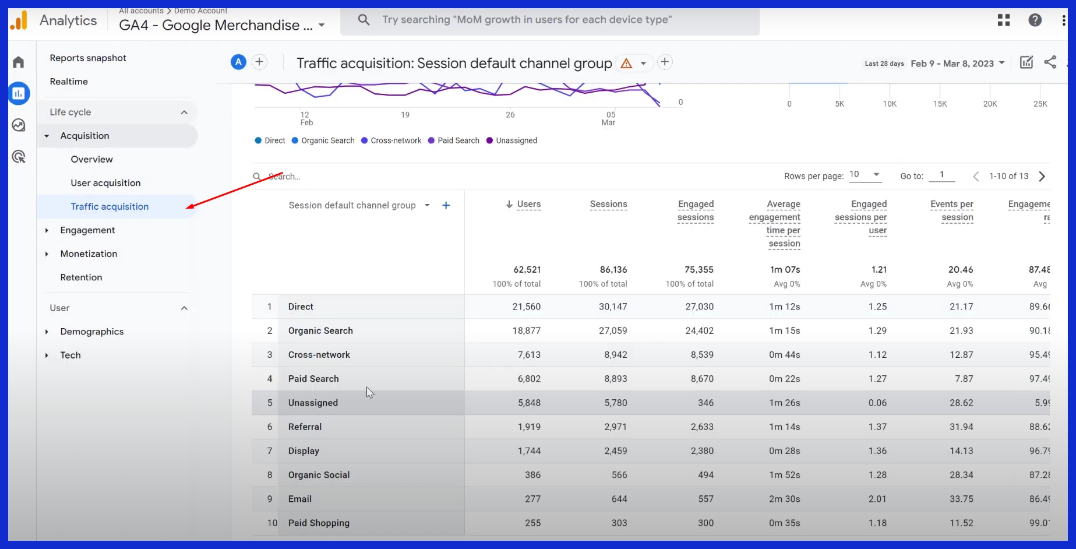The width and height of the screenshot is (1076, 549).
Task: Open the Rows per page dropdown
Action: click(865, 174)
